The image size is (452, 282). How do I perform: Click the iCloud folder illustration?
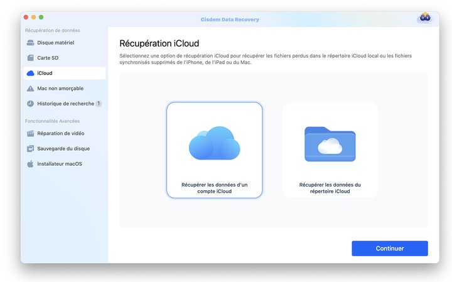(330, 144)
